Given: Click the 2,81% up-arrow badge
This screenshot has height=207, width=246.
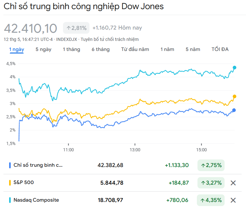Looking at the screenshot, I should [77, 28].
